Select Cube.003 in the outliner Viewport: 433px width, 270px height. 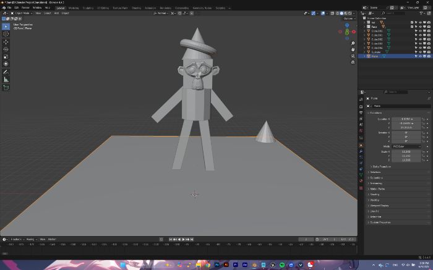(x=377, y=44)
